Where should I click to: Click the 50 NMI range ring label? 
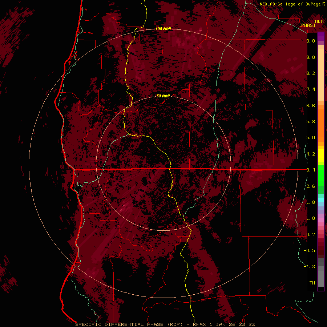(163, 96)
